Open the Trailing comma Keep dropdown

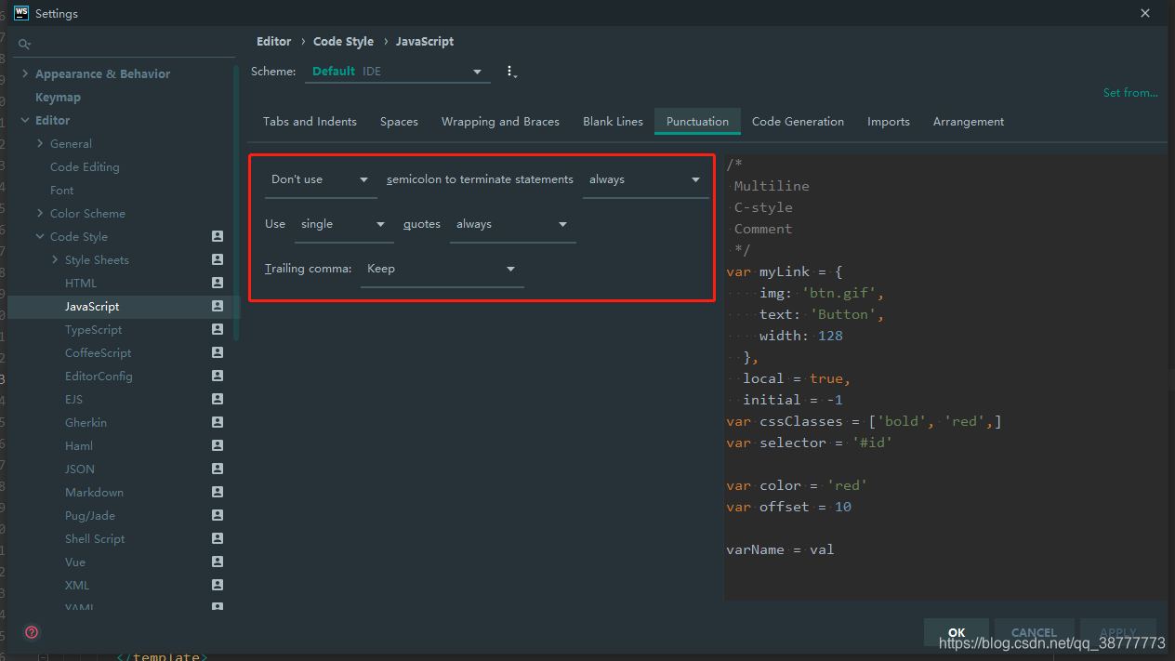coord(442,269)
